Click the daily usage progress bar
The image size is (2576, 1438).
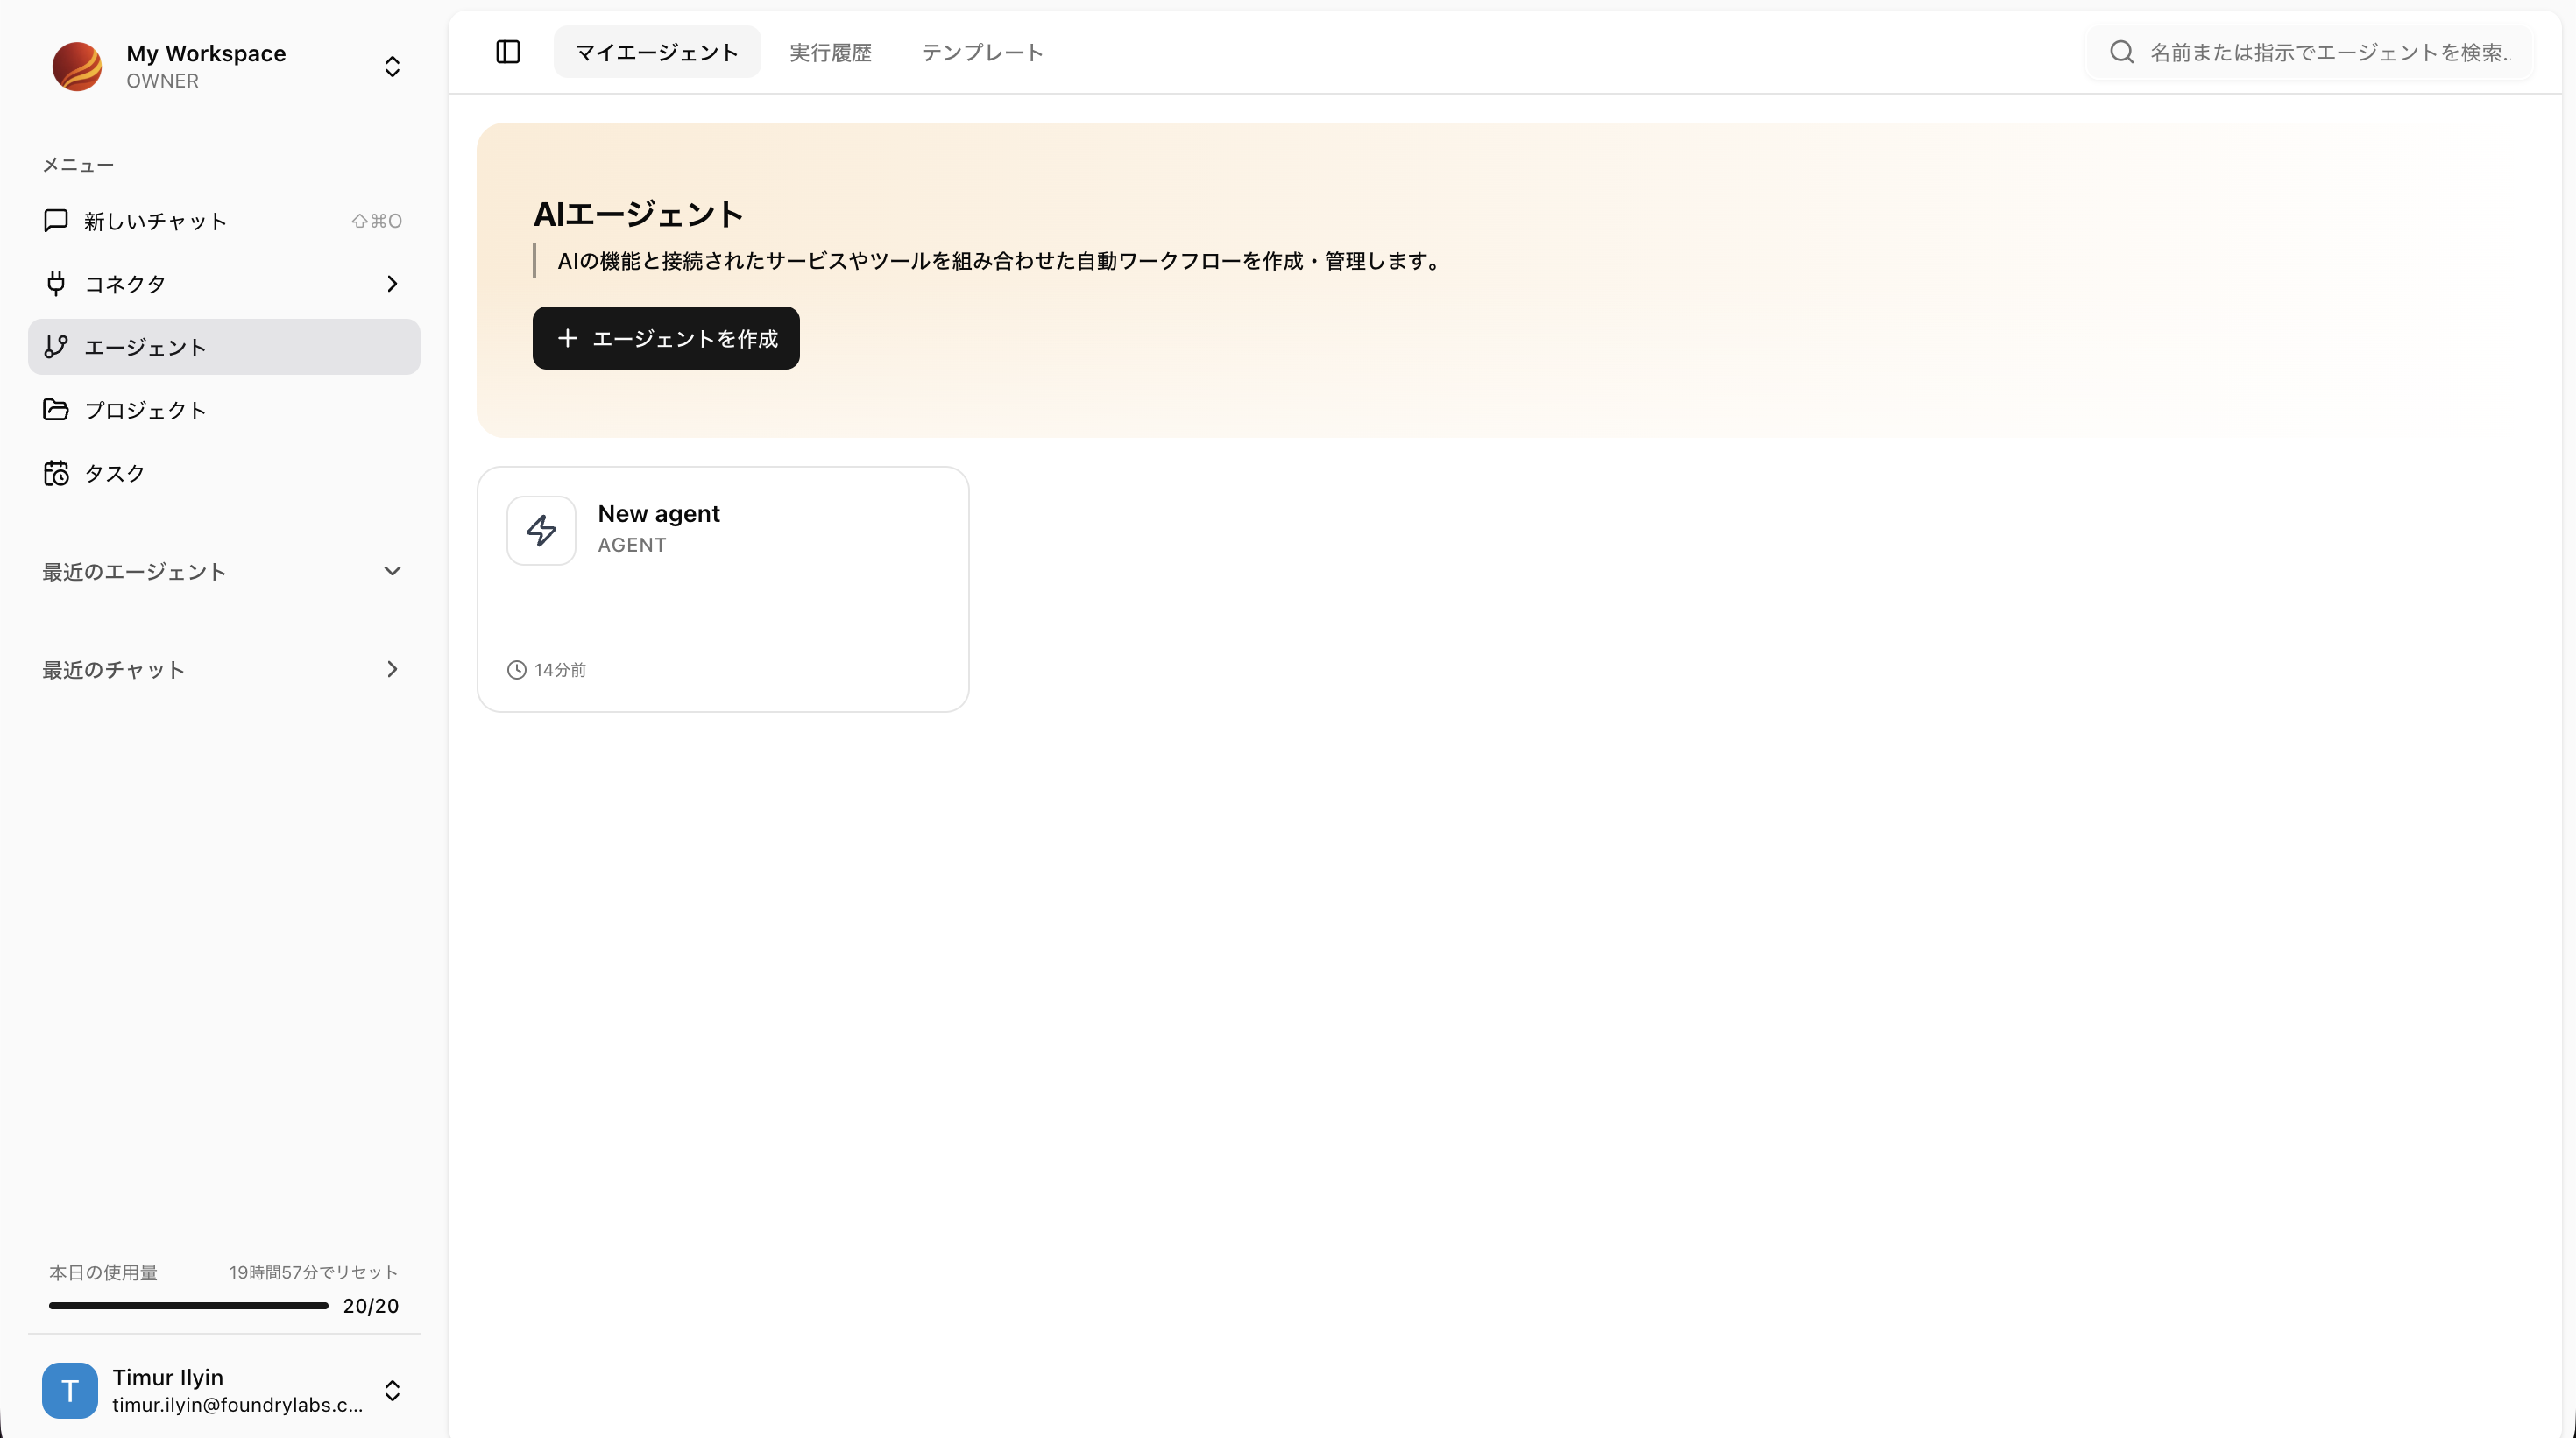pos(188,1305)
